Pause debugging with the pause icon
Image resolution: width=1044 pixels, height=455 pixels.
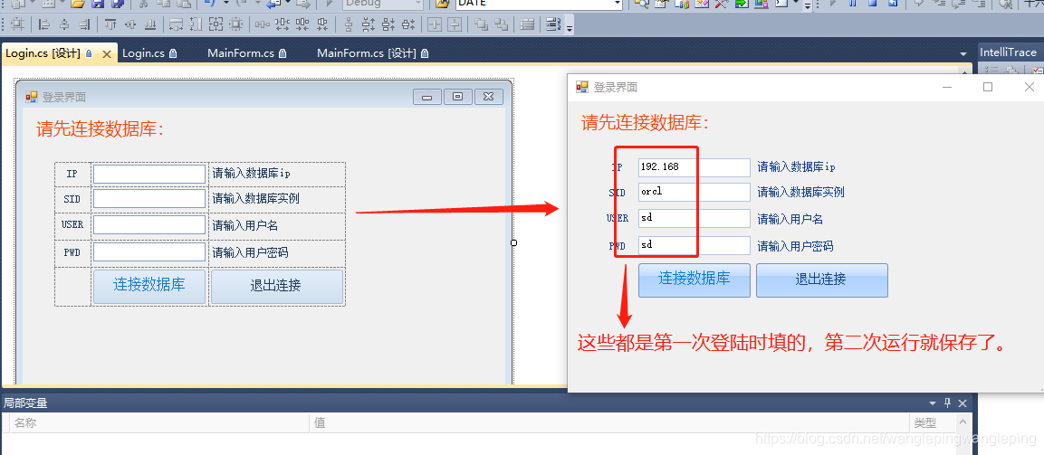pyautogui.click(x=851, y=4)
